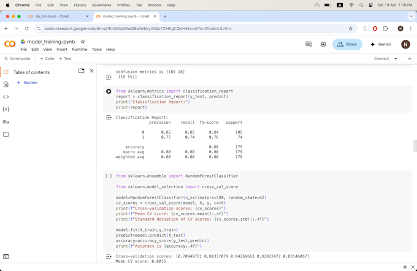Add a new Section in table of contents

pyautogui.click(x=27, y=83)
